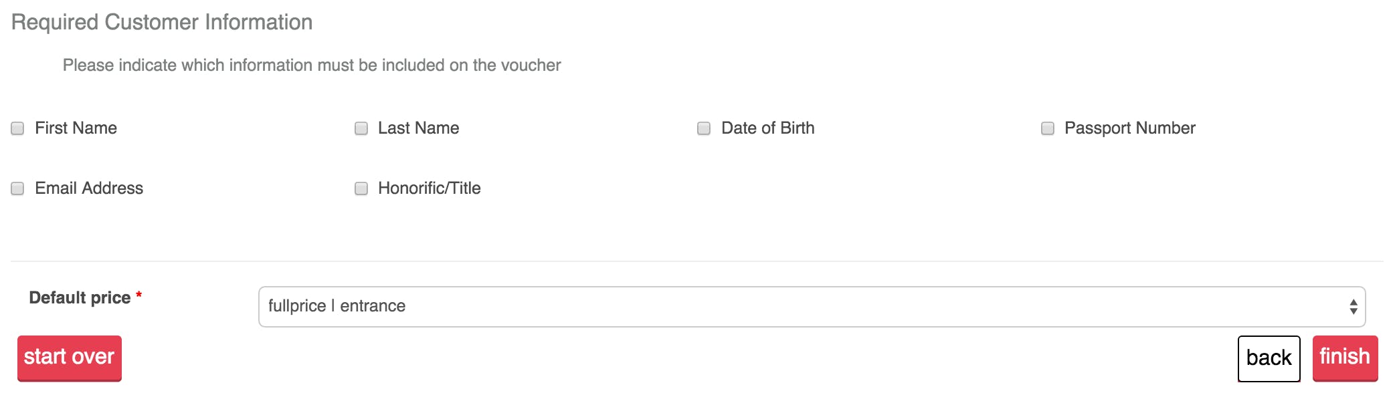Click the 'Passport Number' label text

[1130, 128]
